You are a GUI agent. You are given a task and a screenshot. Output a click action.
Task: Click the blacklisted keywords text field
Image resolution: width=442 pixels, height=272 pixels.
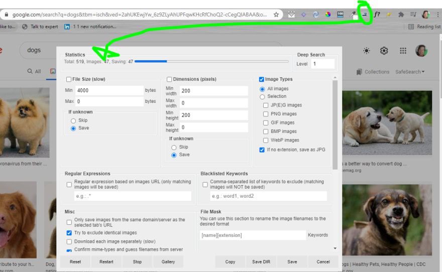tap(269, 196)
